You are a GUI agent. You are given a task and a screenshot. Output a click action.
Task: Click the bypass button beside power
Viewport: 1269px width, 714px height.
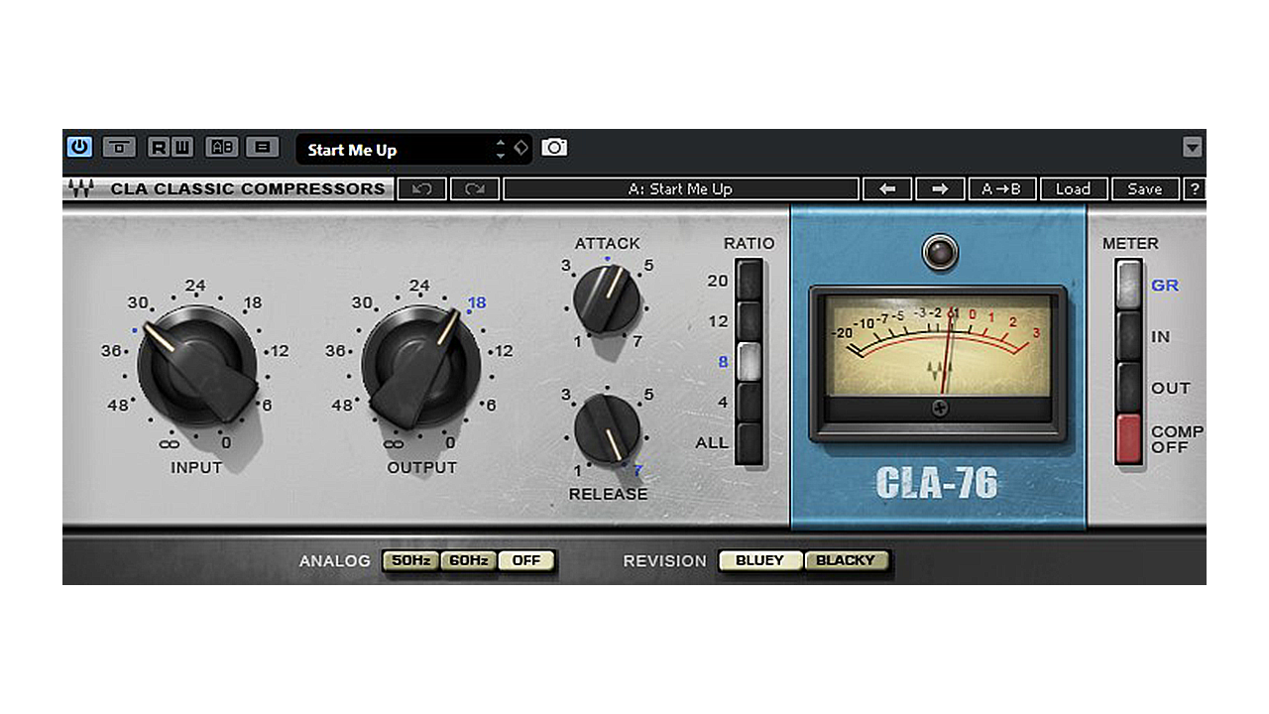click(x=118, y=148)
